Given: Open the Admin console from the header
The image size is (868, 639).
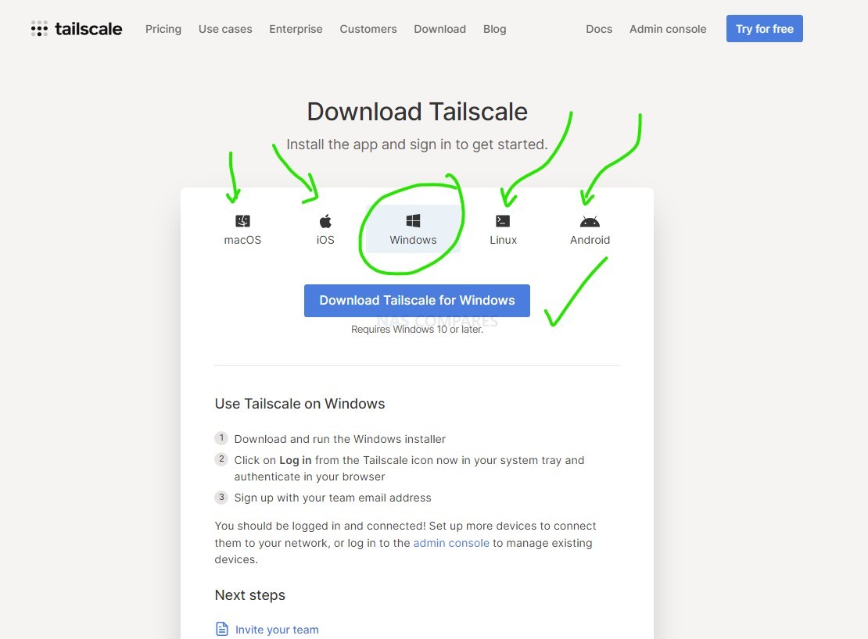Looking at the screenshot, I should click(668, 29).
